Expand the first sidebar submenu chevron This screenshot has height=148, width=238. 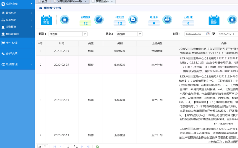coord(32,13)
